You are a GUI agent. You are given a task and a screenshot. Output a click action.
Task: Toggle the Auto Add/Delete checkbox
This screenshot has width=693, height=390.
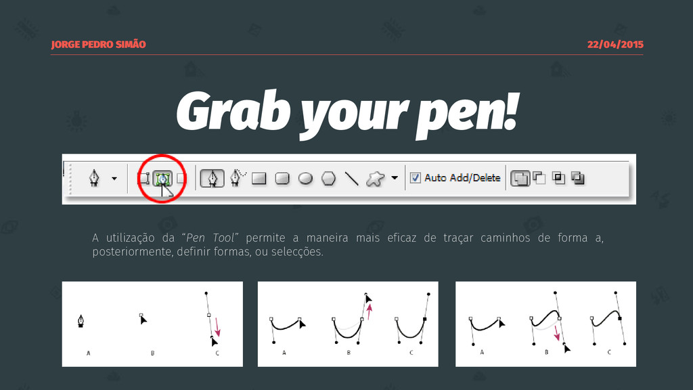415,178
